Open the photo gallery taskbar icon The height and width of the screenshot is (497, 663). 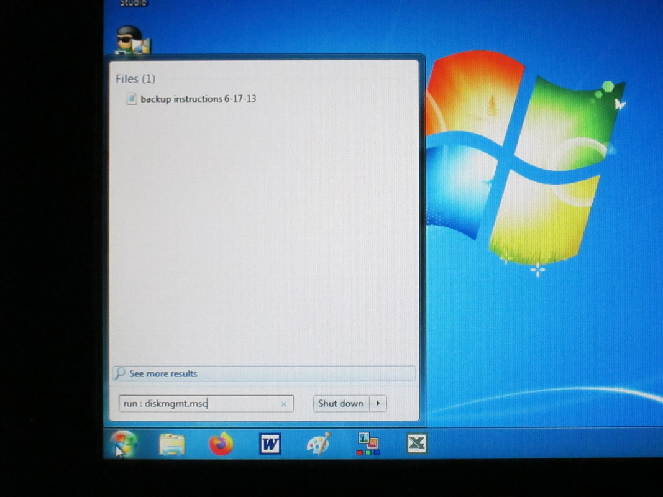pyautogui.click(x=368, y=444)
